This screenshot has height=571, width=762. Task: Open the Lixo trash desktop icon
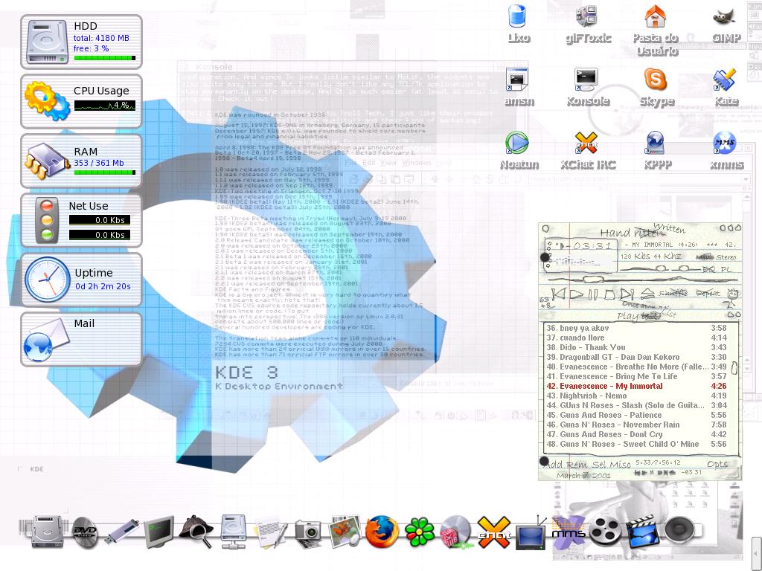[x=518, y=25]
